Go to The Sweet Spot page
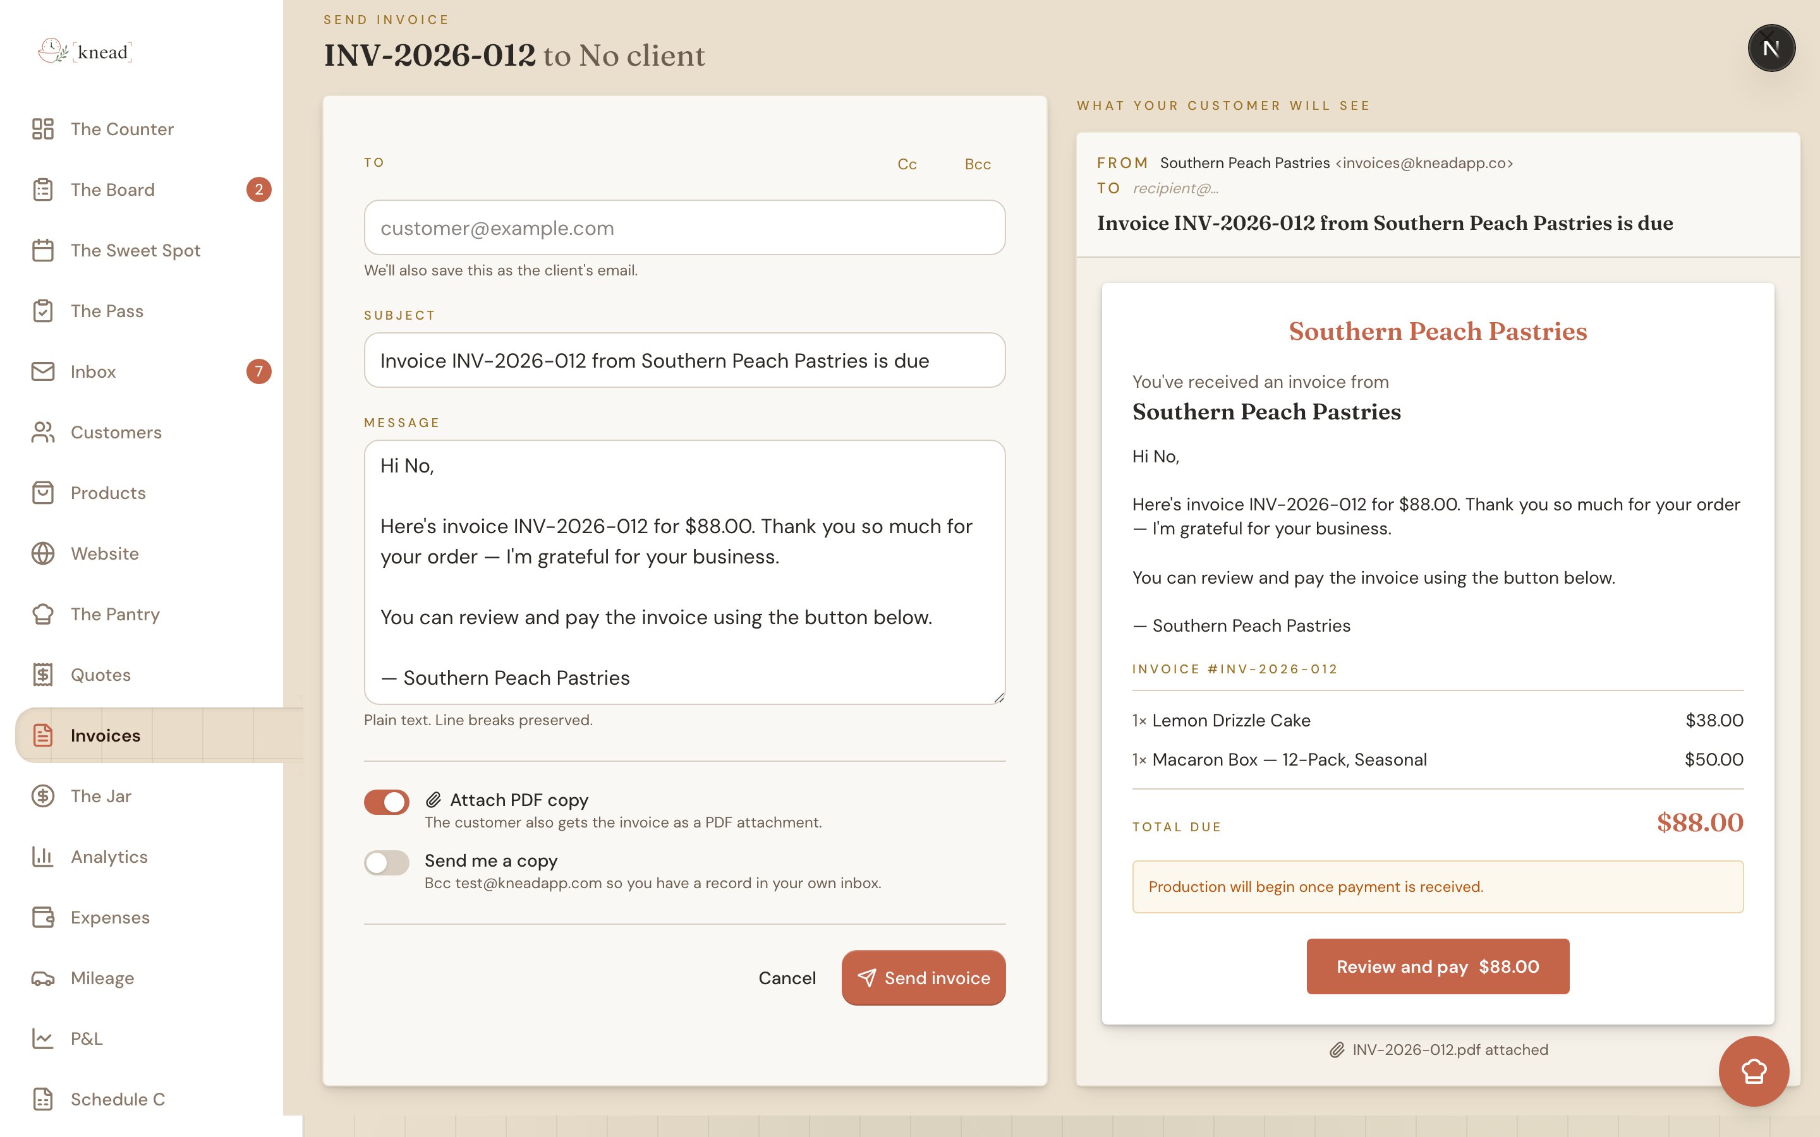This screenshot has width=1820, height=1137. (135, 250)
